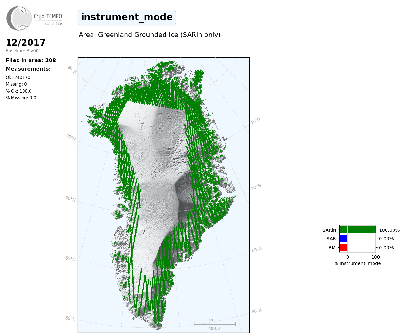
Task: Click the SARin bar label
Action: 329,230
